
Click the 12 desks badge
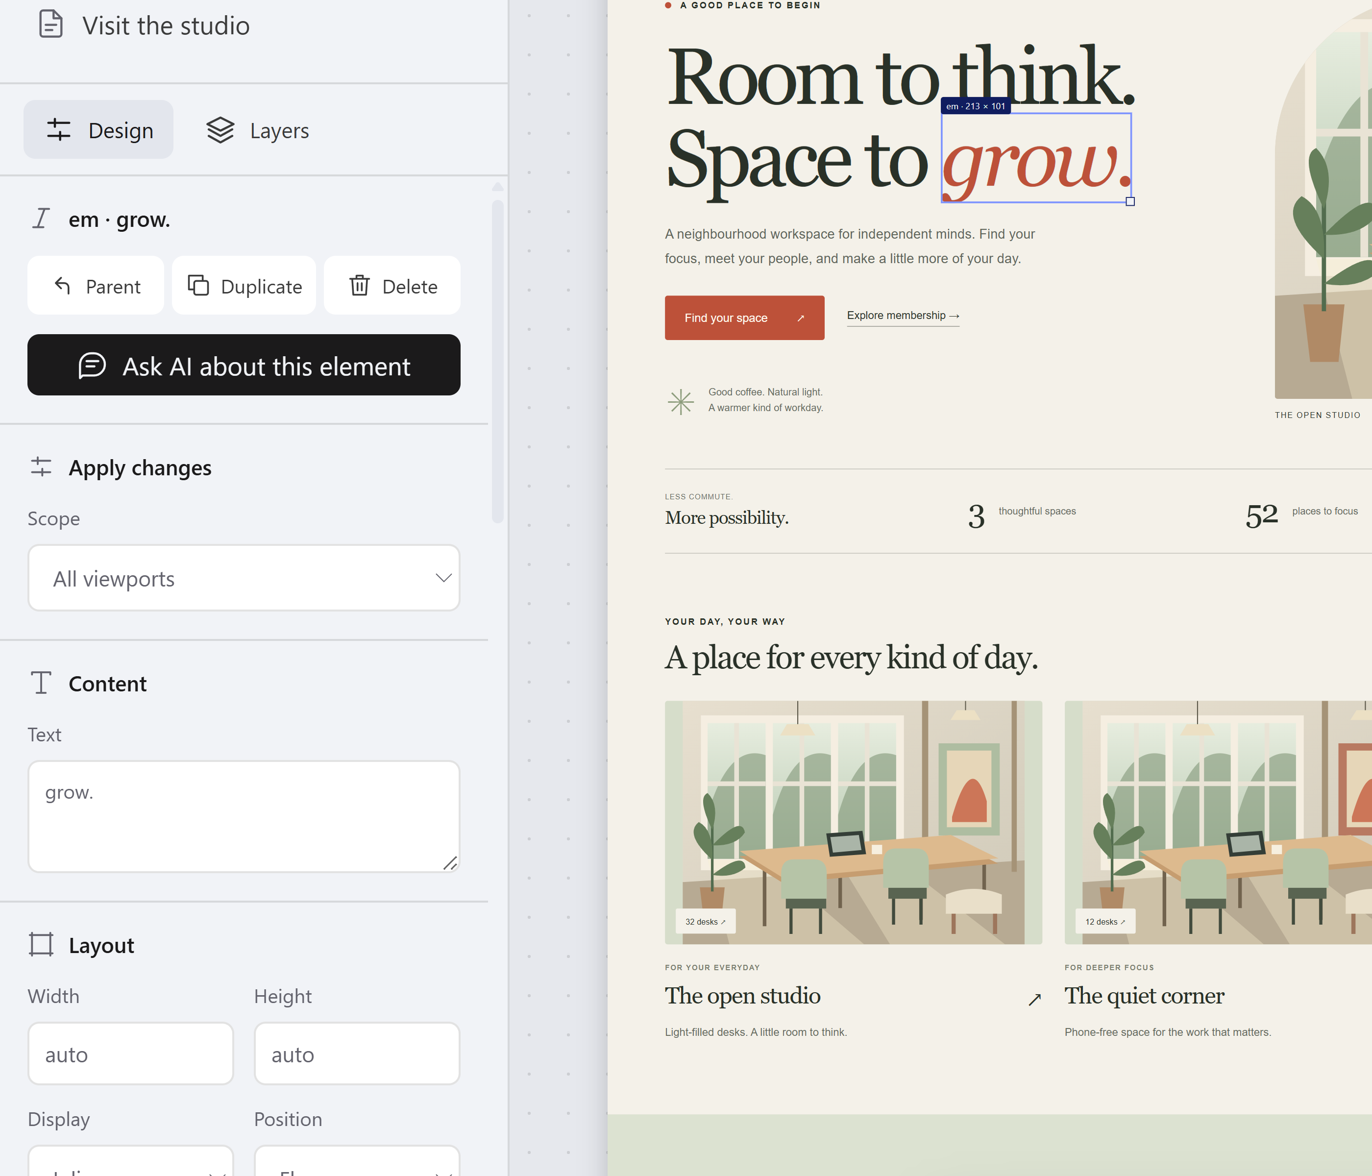[1105, 921]
